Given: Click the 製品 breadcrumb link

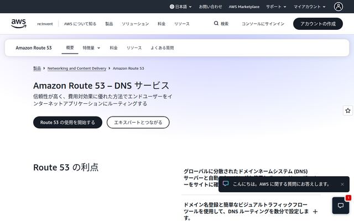Looking at the screenshot, I should pos(37,69).
